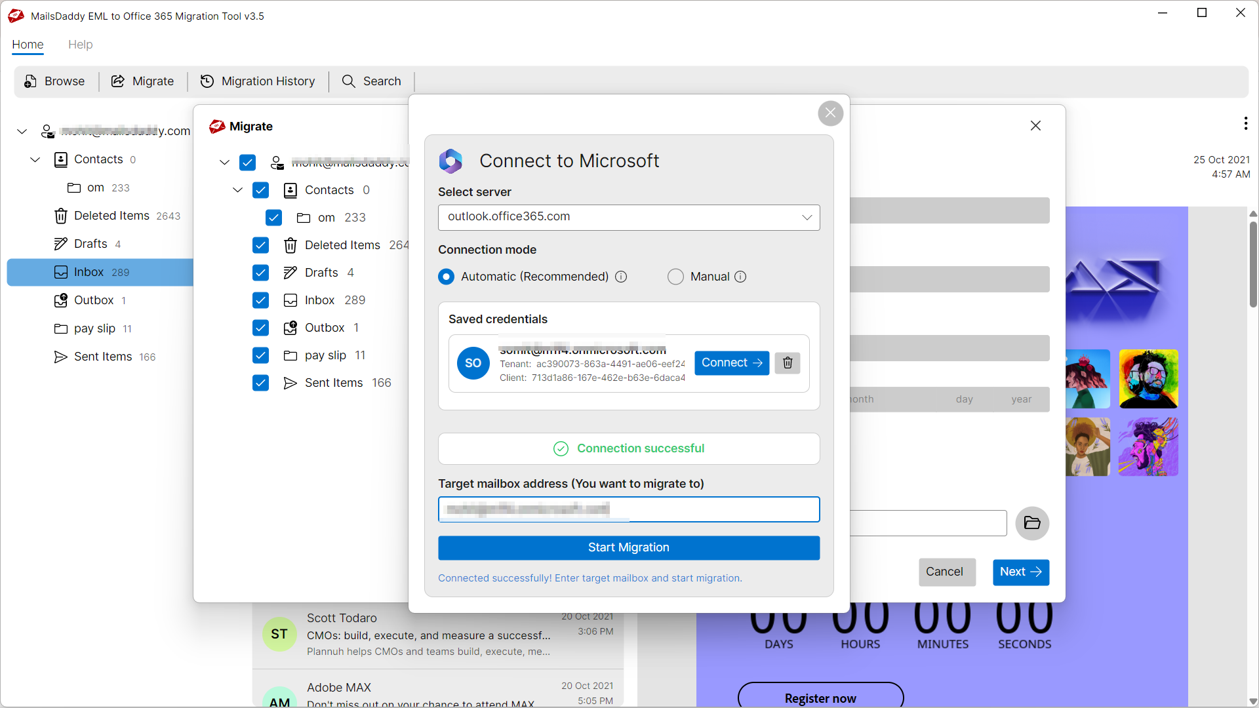Screen dimensions: 1259x708
Task: Delete the saved credential with trash icon
Action: (x=788, y=363)
